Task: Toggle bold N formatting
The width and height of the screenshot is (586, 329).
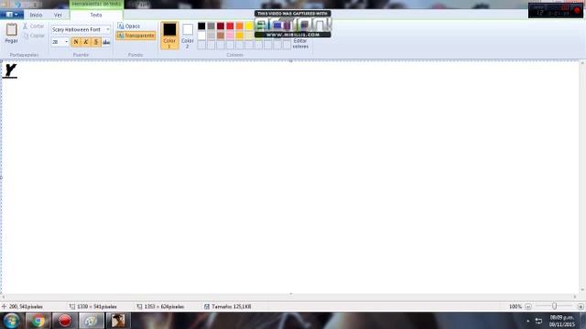Action: click(76, 42)
